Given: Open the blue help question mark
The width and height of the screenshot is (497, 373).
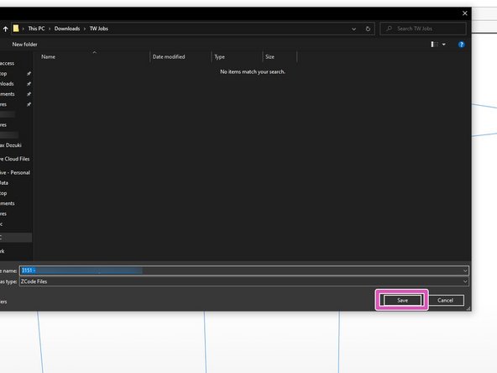Looking at the screenshot, I should point(461,45).
